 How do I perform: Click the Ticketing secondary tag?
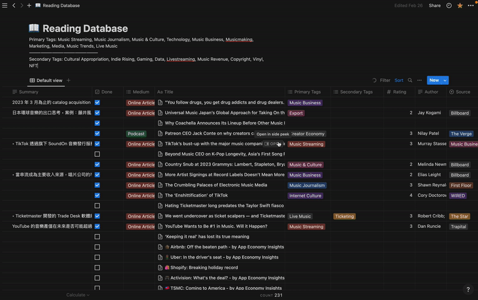tap(344, 217)
